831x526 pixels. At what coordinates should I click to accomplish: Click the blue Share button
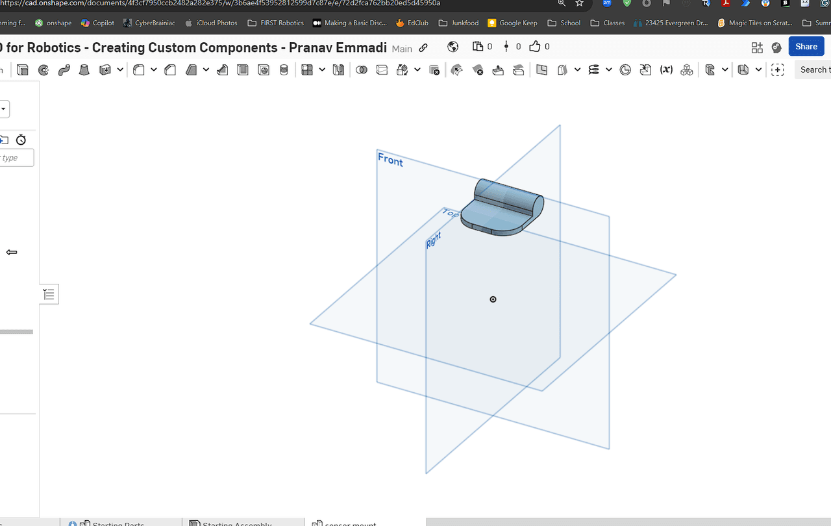pyautogui.click(x=806, y=46)
